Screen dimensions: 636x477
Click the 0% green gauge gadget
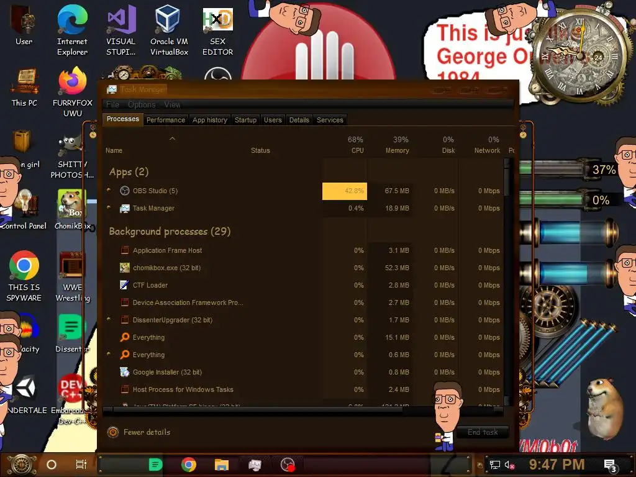pyautogui.click(x=567, y=200)
